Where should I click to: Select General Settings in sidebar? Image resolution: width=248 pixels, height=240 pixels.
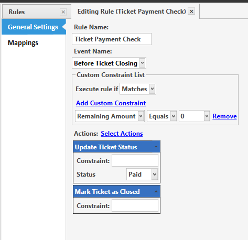click(x=33, y=27)
